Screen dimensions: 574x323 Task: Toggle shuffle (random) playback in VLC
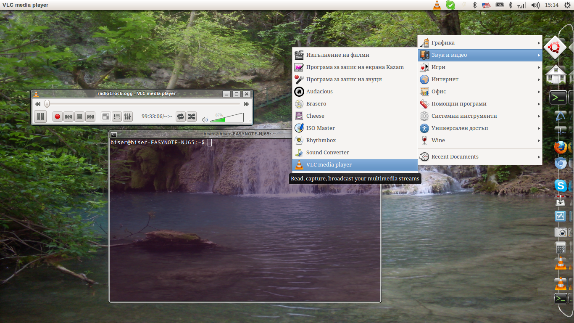[192, 116]
